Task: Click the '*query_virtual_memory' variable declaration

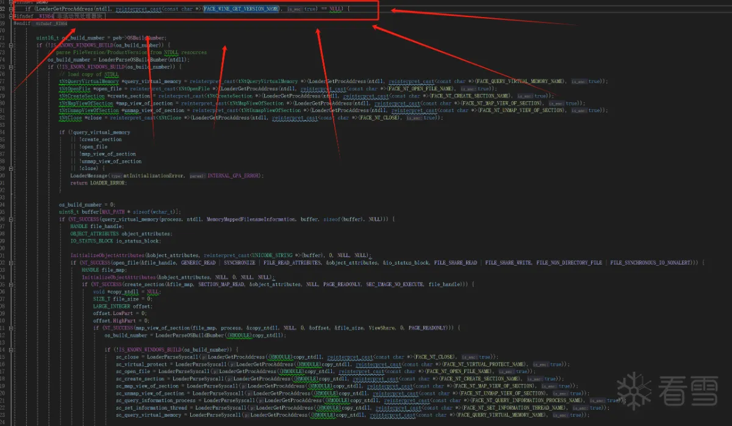Action: coord(151,81)
